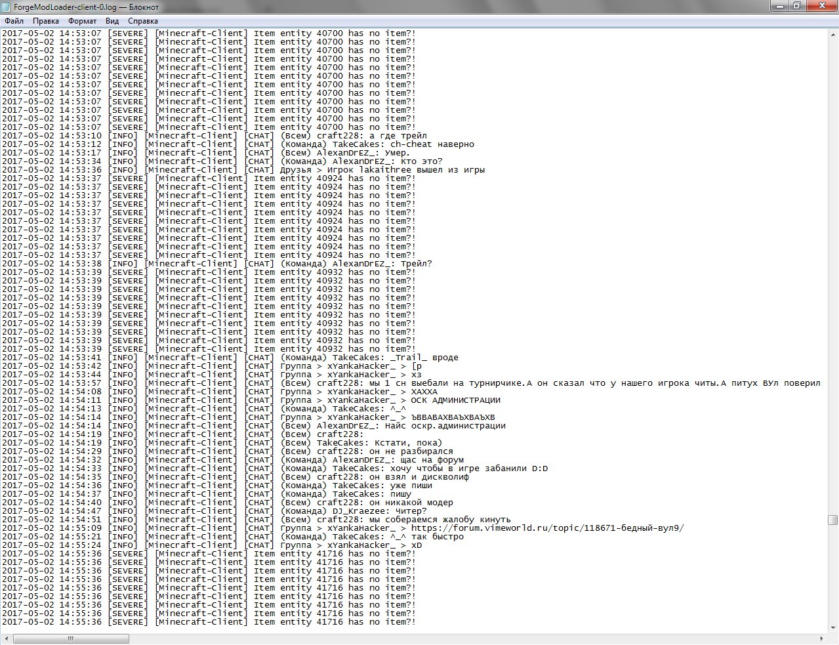
Task: Open the Формат menu
Action: point(82,21)
